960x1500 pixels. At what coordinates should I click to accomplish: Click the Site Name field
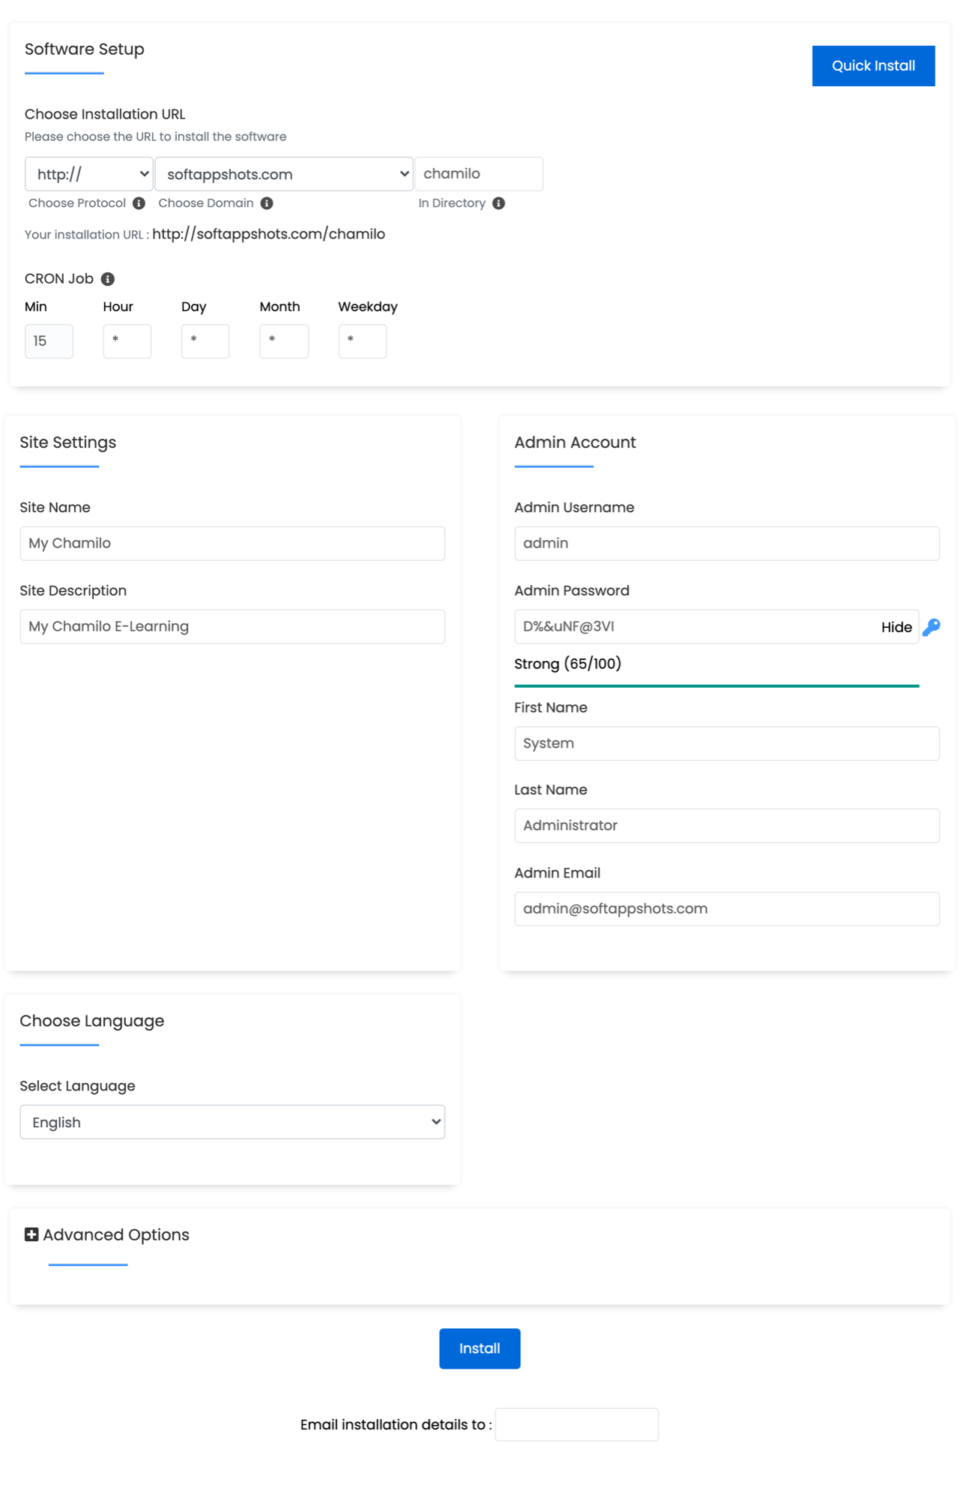(232, 543)
